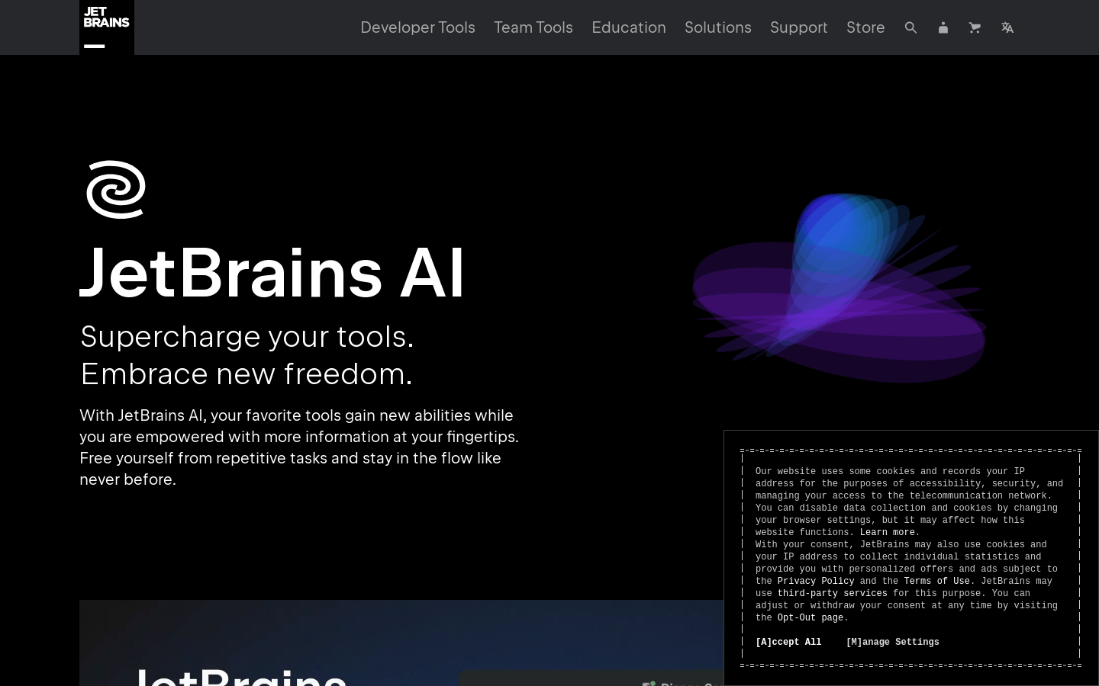Click the account profile icon
The image size is (1099, 686).
pyautogui.click(x=943, y=27)
